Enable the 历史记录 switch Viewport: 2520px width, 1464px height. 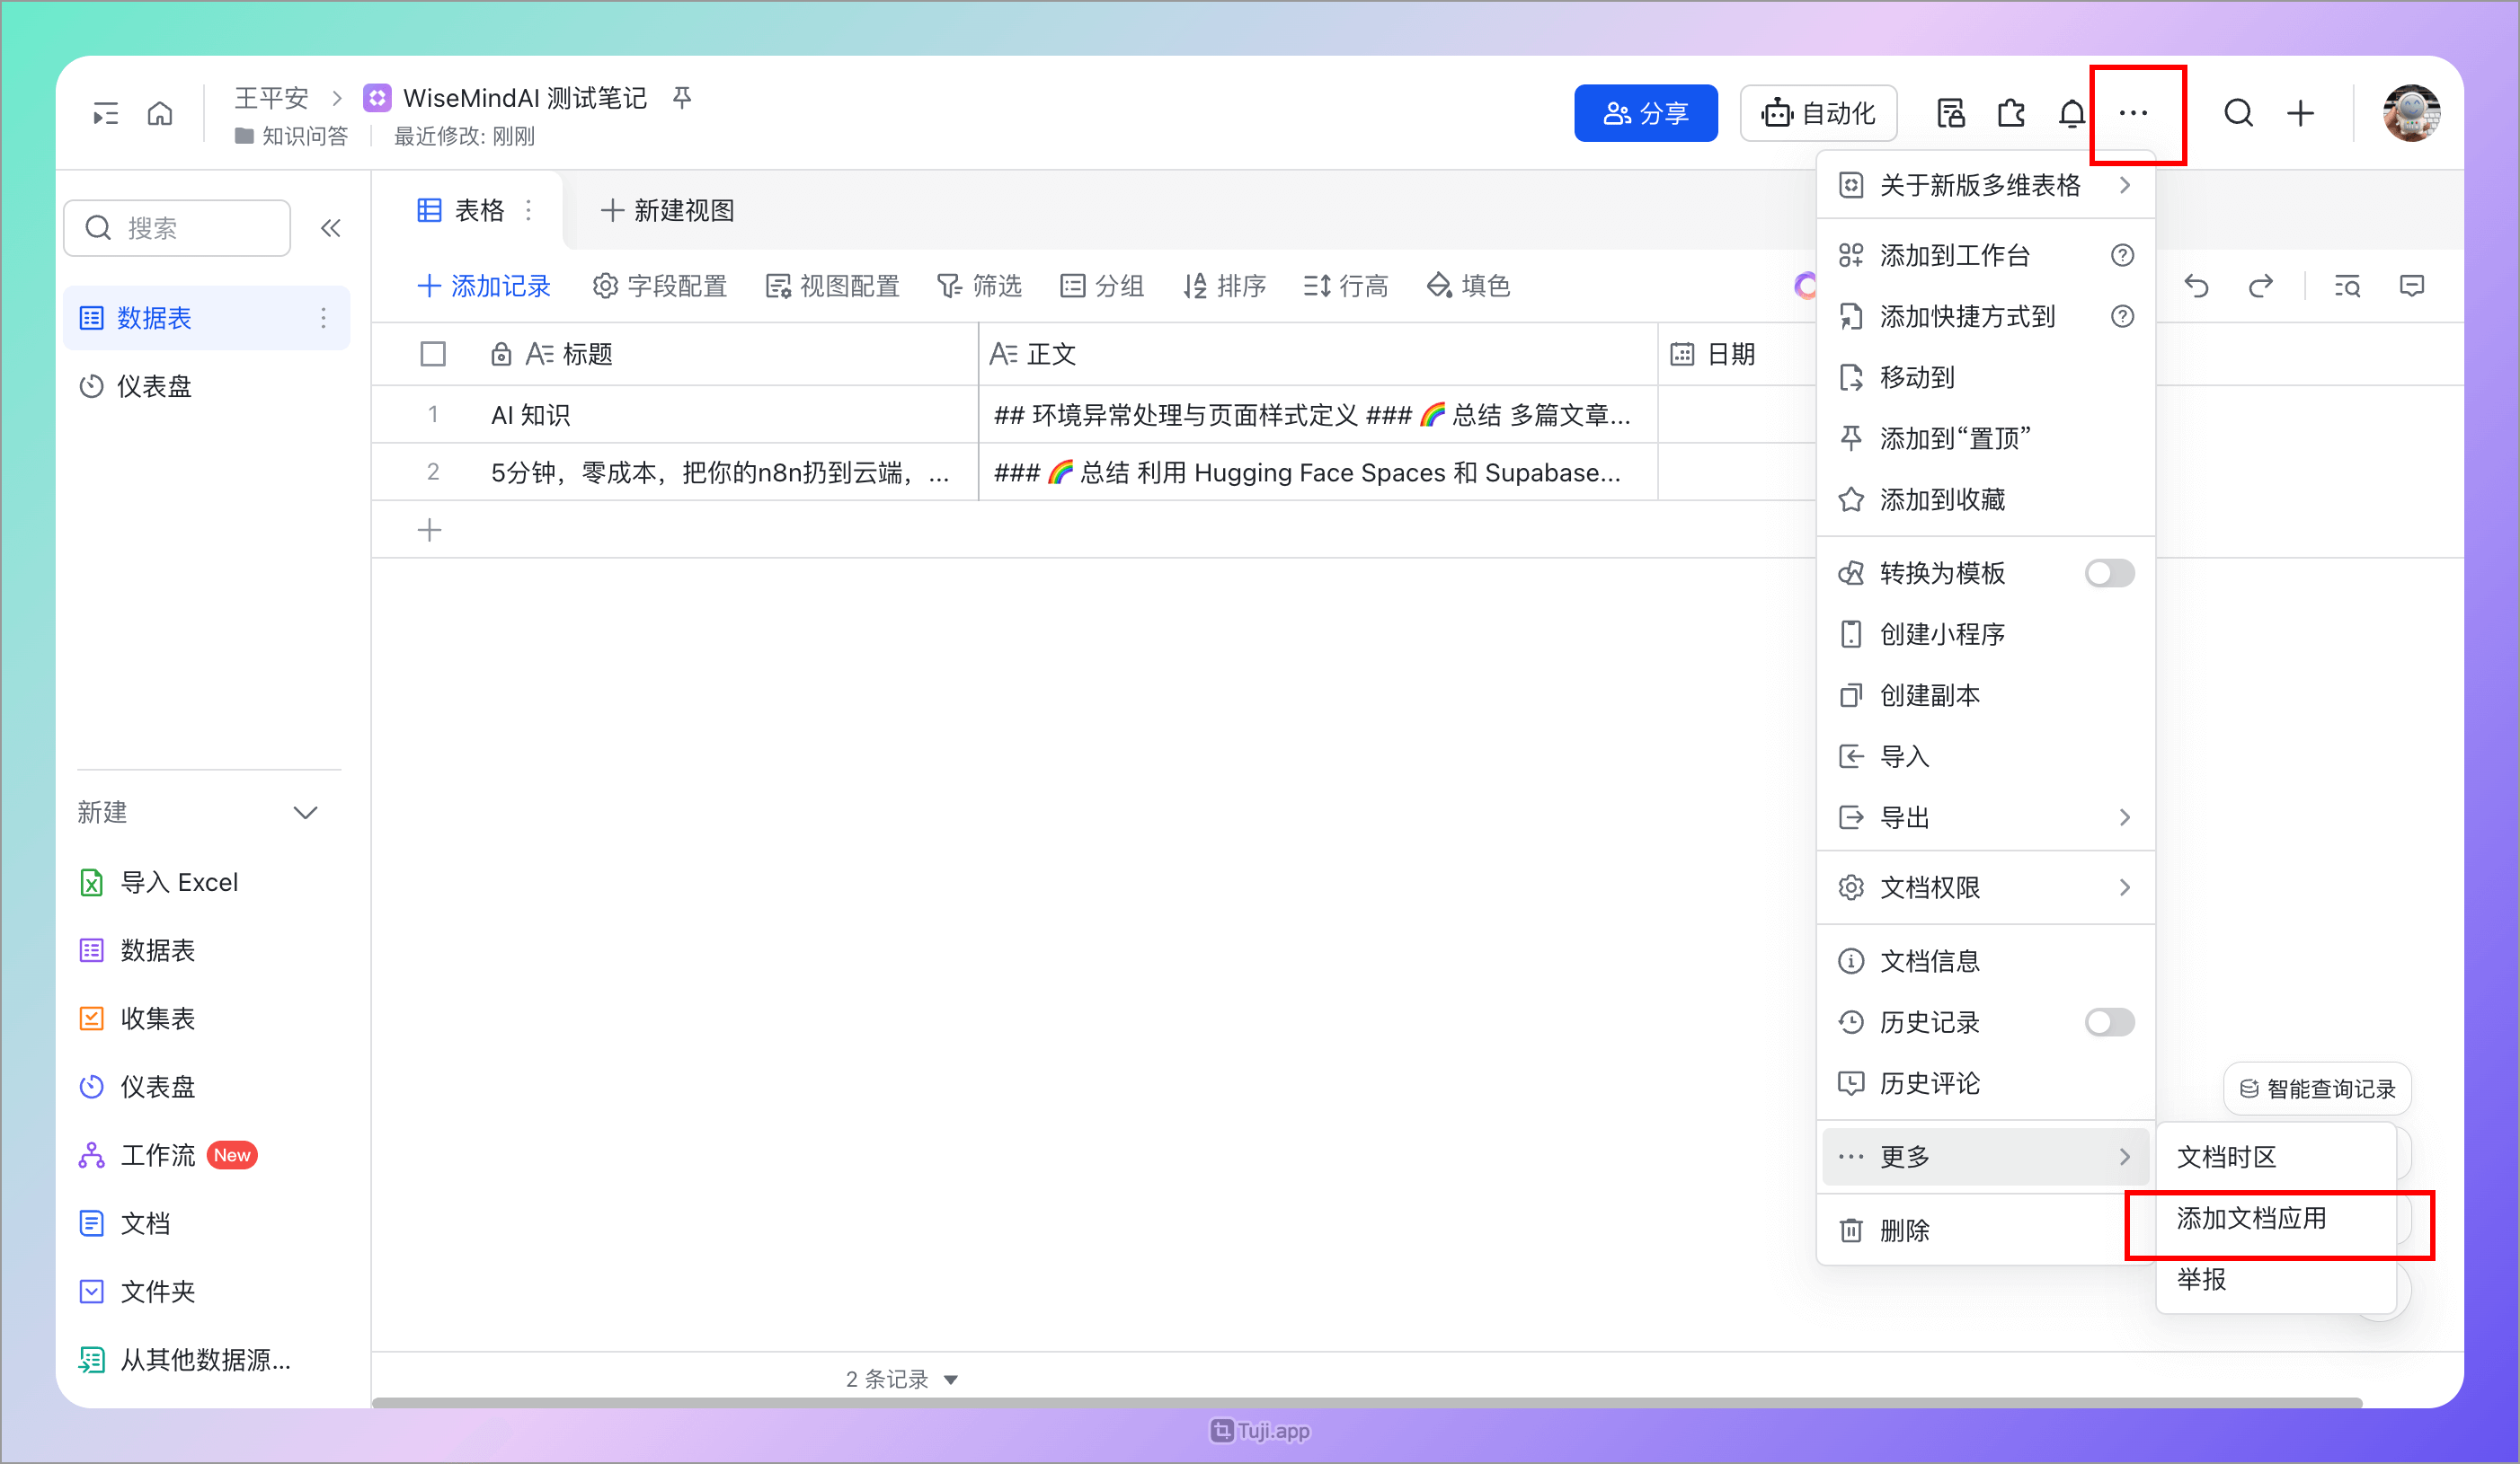[2108, 1021]
